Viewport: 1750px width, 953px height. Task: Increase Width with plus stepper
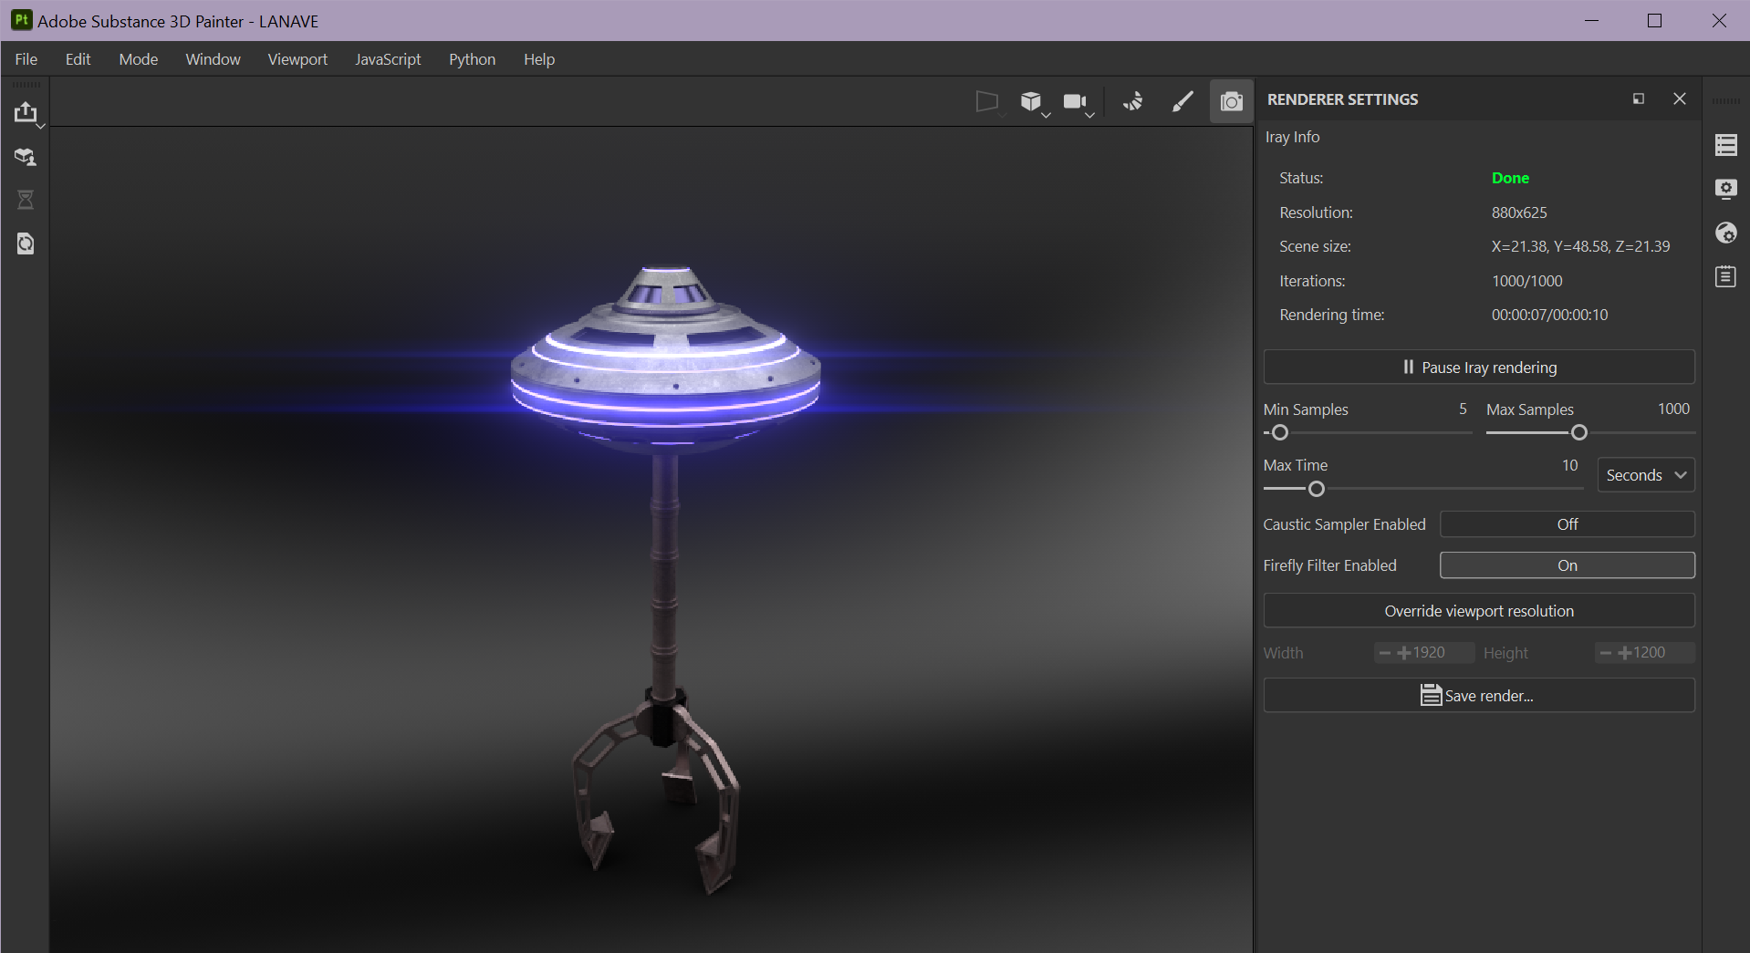1404,653
